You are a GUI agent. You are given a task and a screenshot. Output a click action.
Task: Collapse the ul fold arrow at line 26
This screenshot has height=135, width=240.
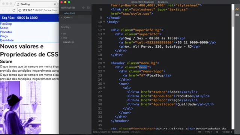(x=104, y=88)
